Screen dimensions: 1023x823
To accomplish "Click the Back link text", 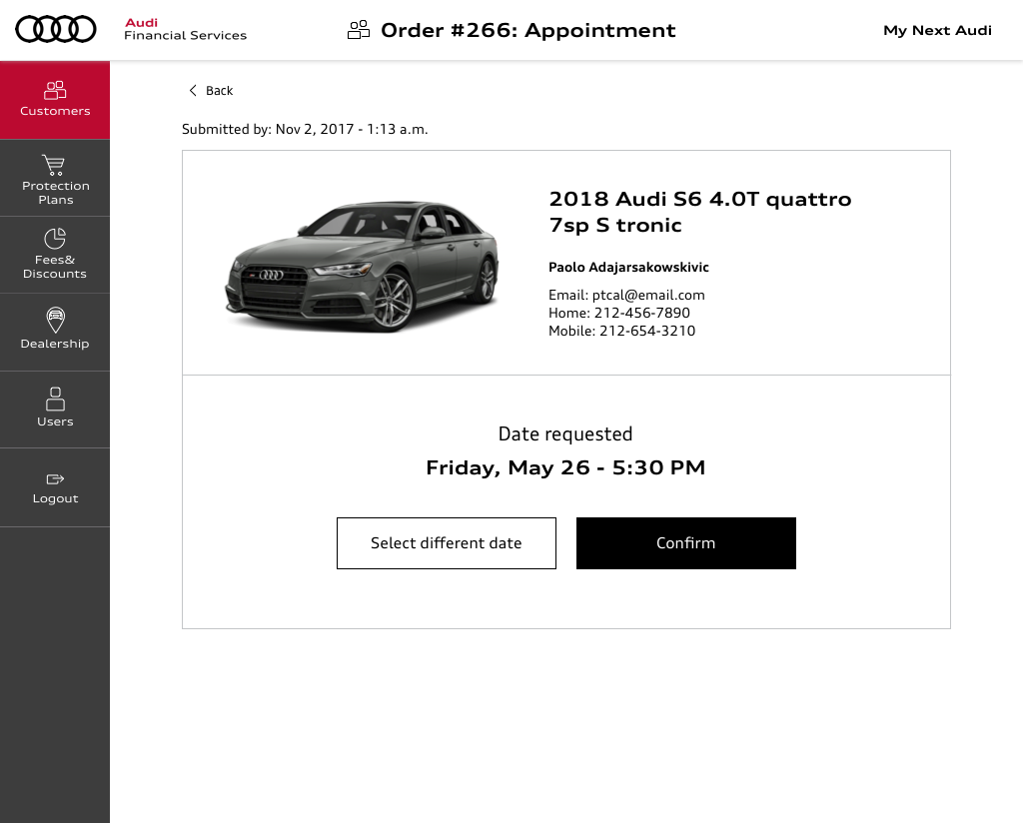I will pyautogui.click(x=219, y=91).
